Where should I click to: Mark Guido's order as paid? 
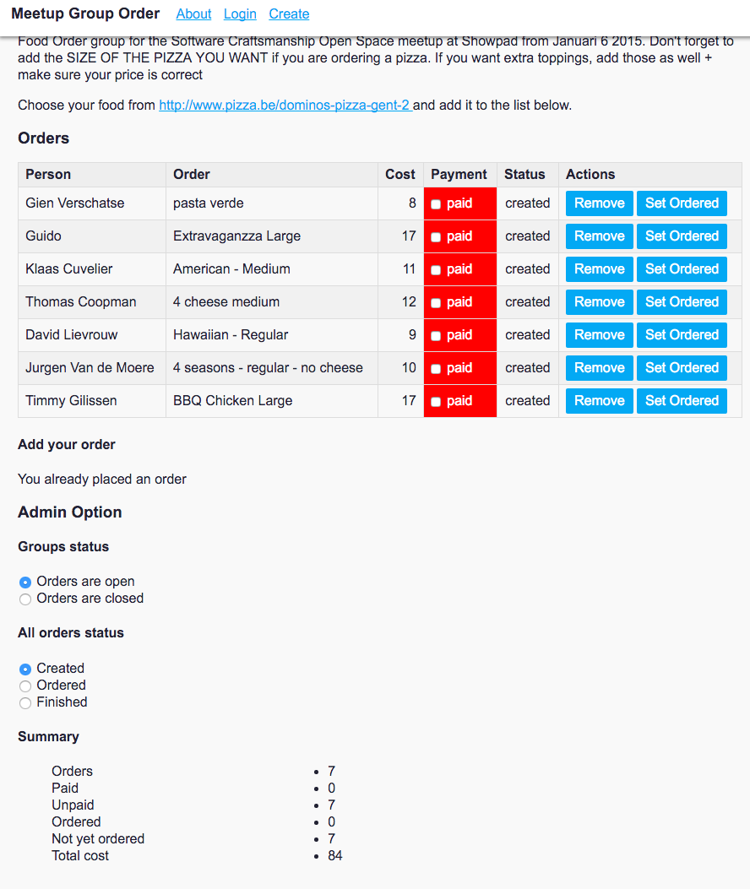436,237
